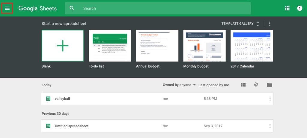307x138 pixels.
Task: Open the Owned by anyone dropdown
Action: point(179,85)
